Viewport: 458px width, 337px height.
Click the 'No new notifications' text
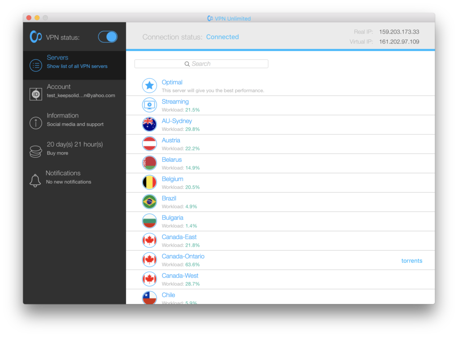68,182
